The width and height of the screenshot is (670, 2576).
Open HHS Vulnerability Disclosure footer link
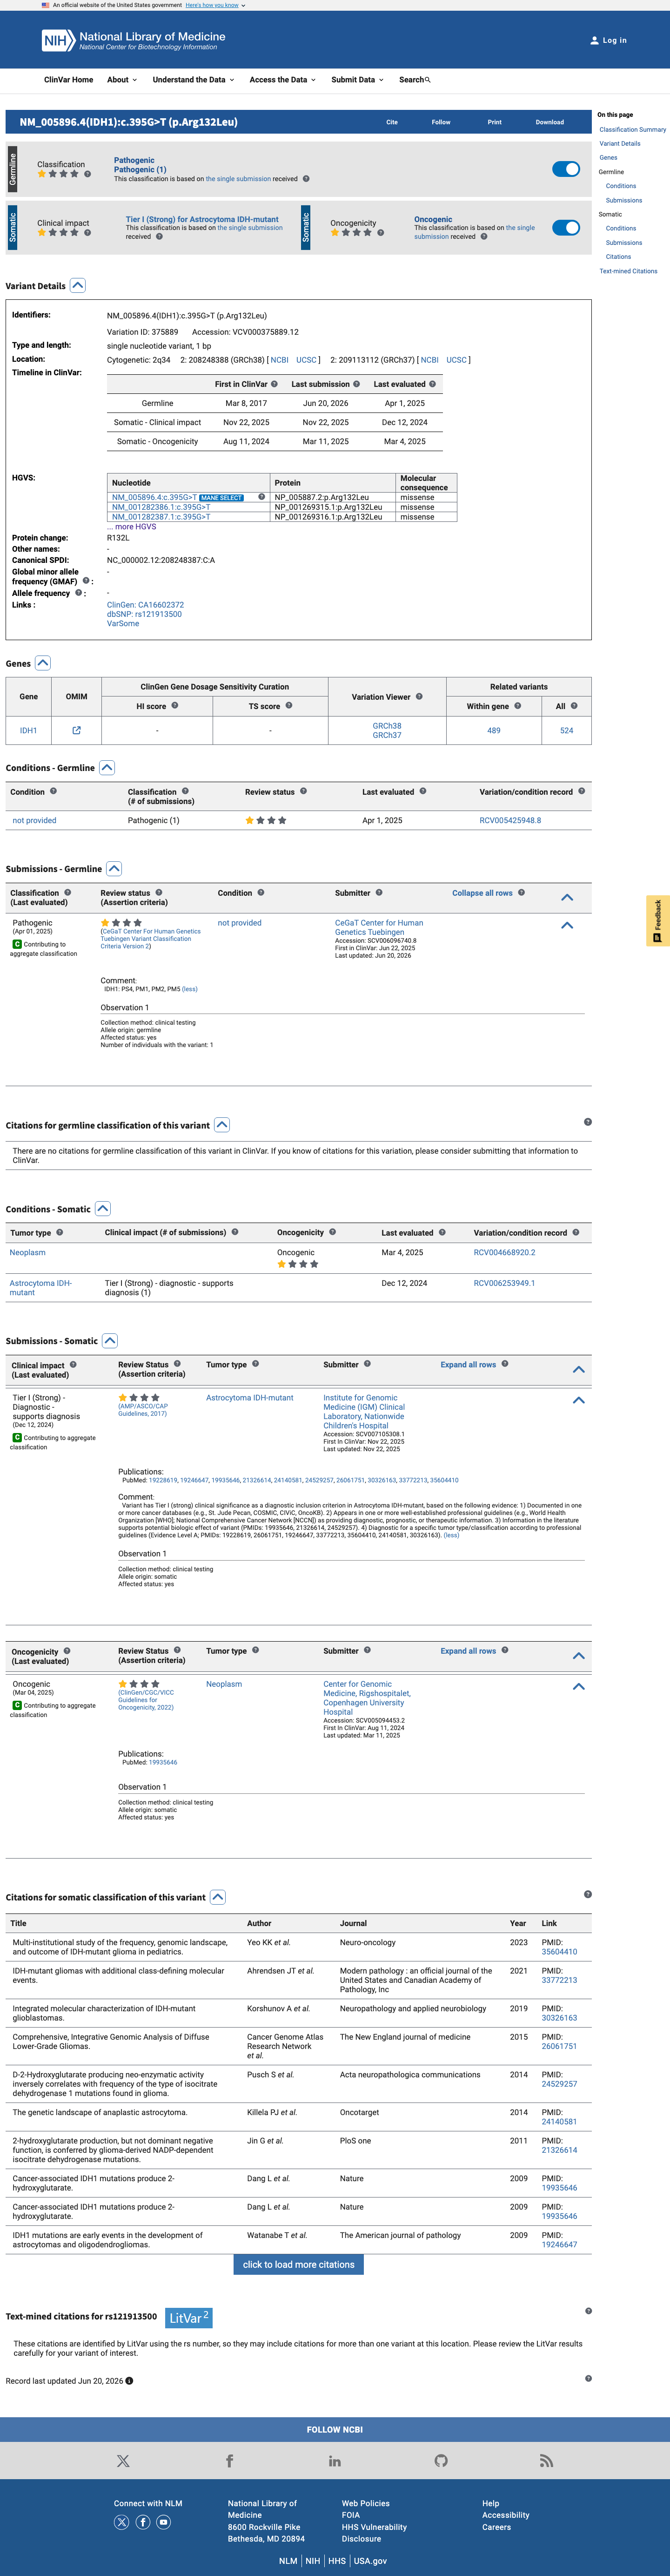[x=374, y=2533]
